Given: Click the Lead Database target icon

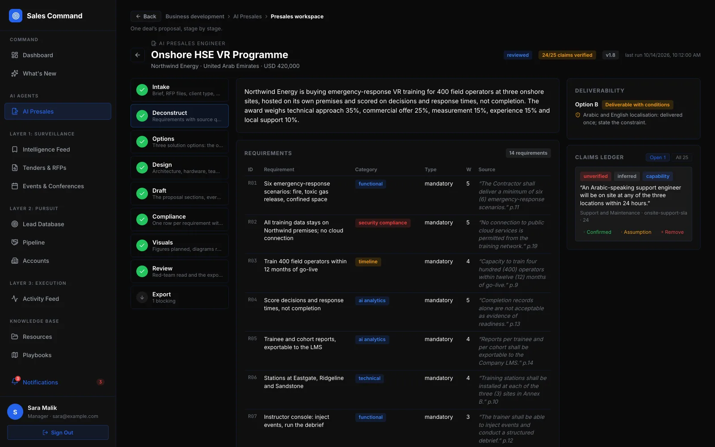Looking at the screenshot, I should click(x=15, y=224).
